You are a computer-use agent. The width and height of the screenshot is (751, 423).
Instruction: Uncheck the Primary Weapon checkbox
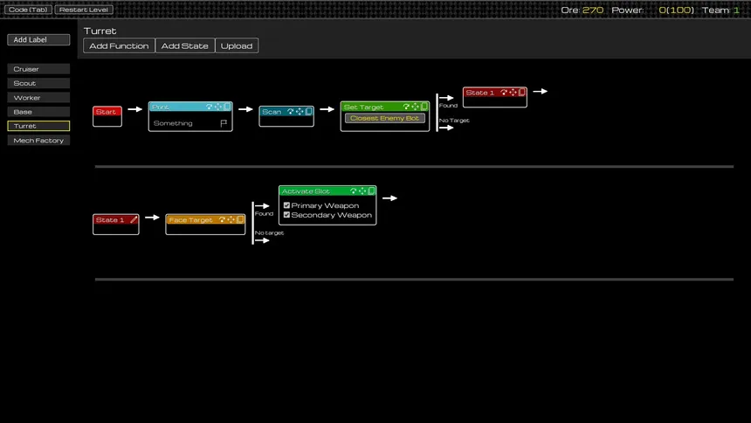pos(286,205)
